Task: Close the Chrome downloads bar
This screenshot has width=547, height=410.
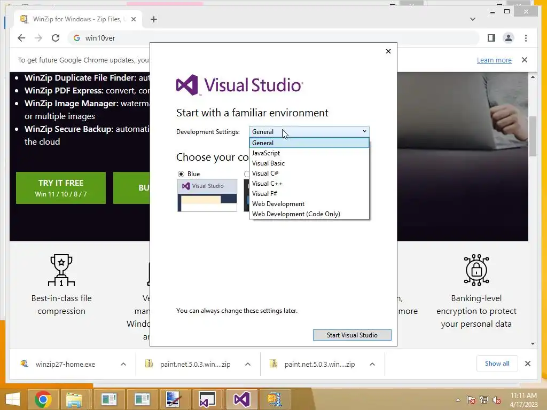Action: (x=528, y=364)
